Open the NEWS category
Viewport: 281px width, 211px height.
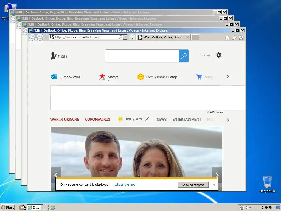(161, 119)
